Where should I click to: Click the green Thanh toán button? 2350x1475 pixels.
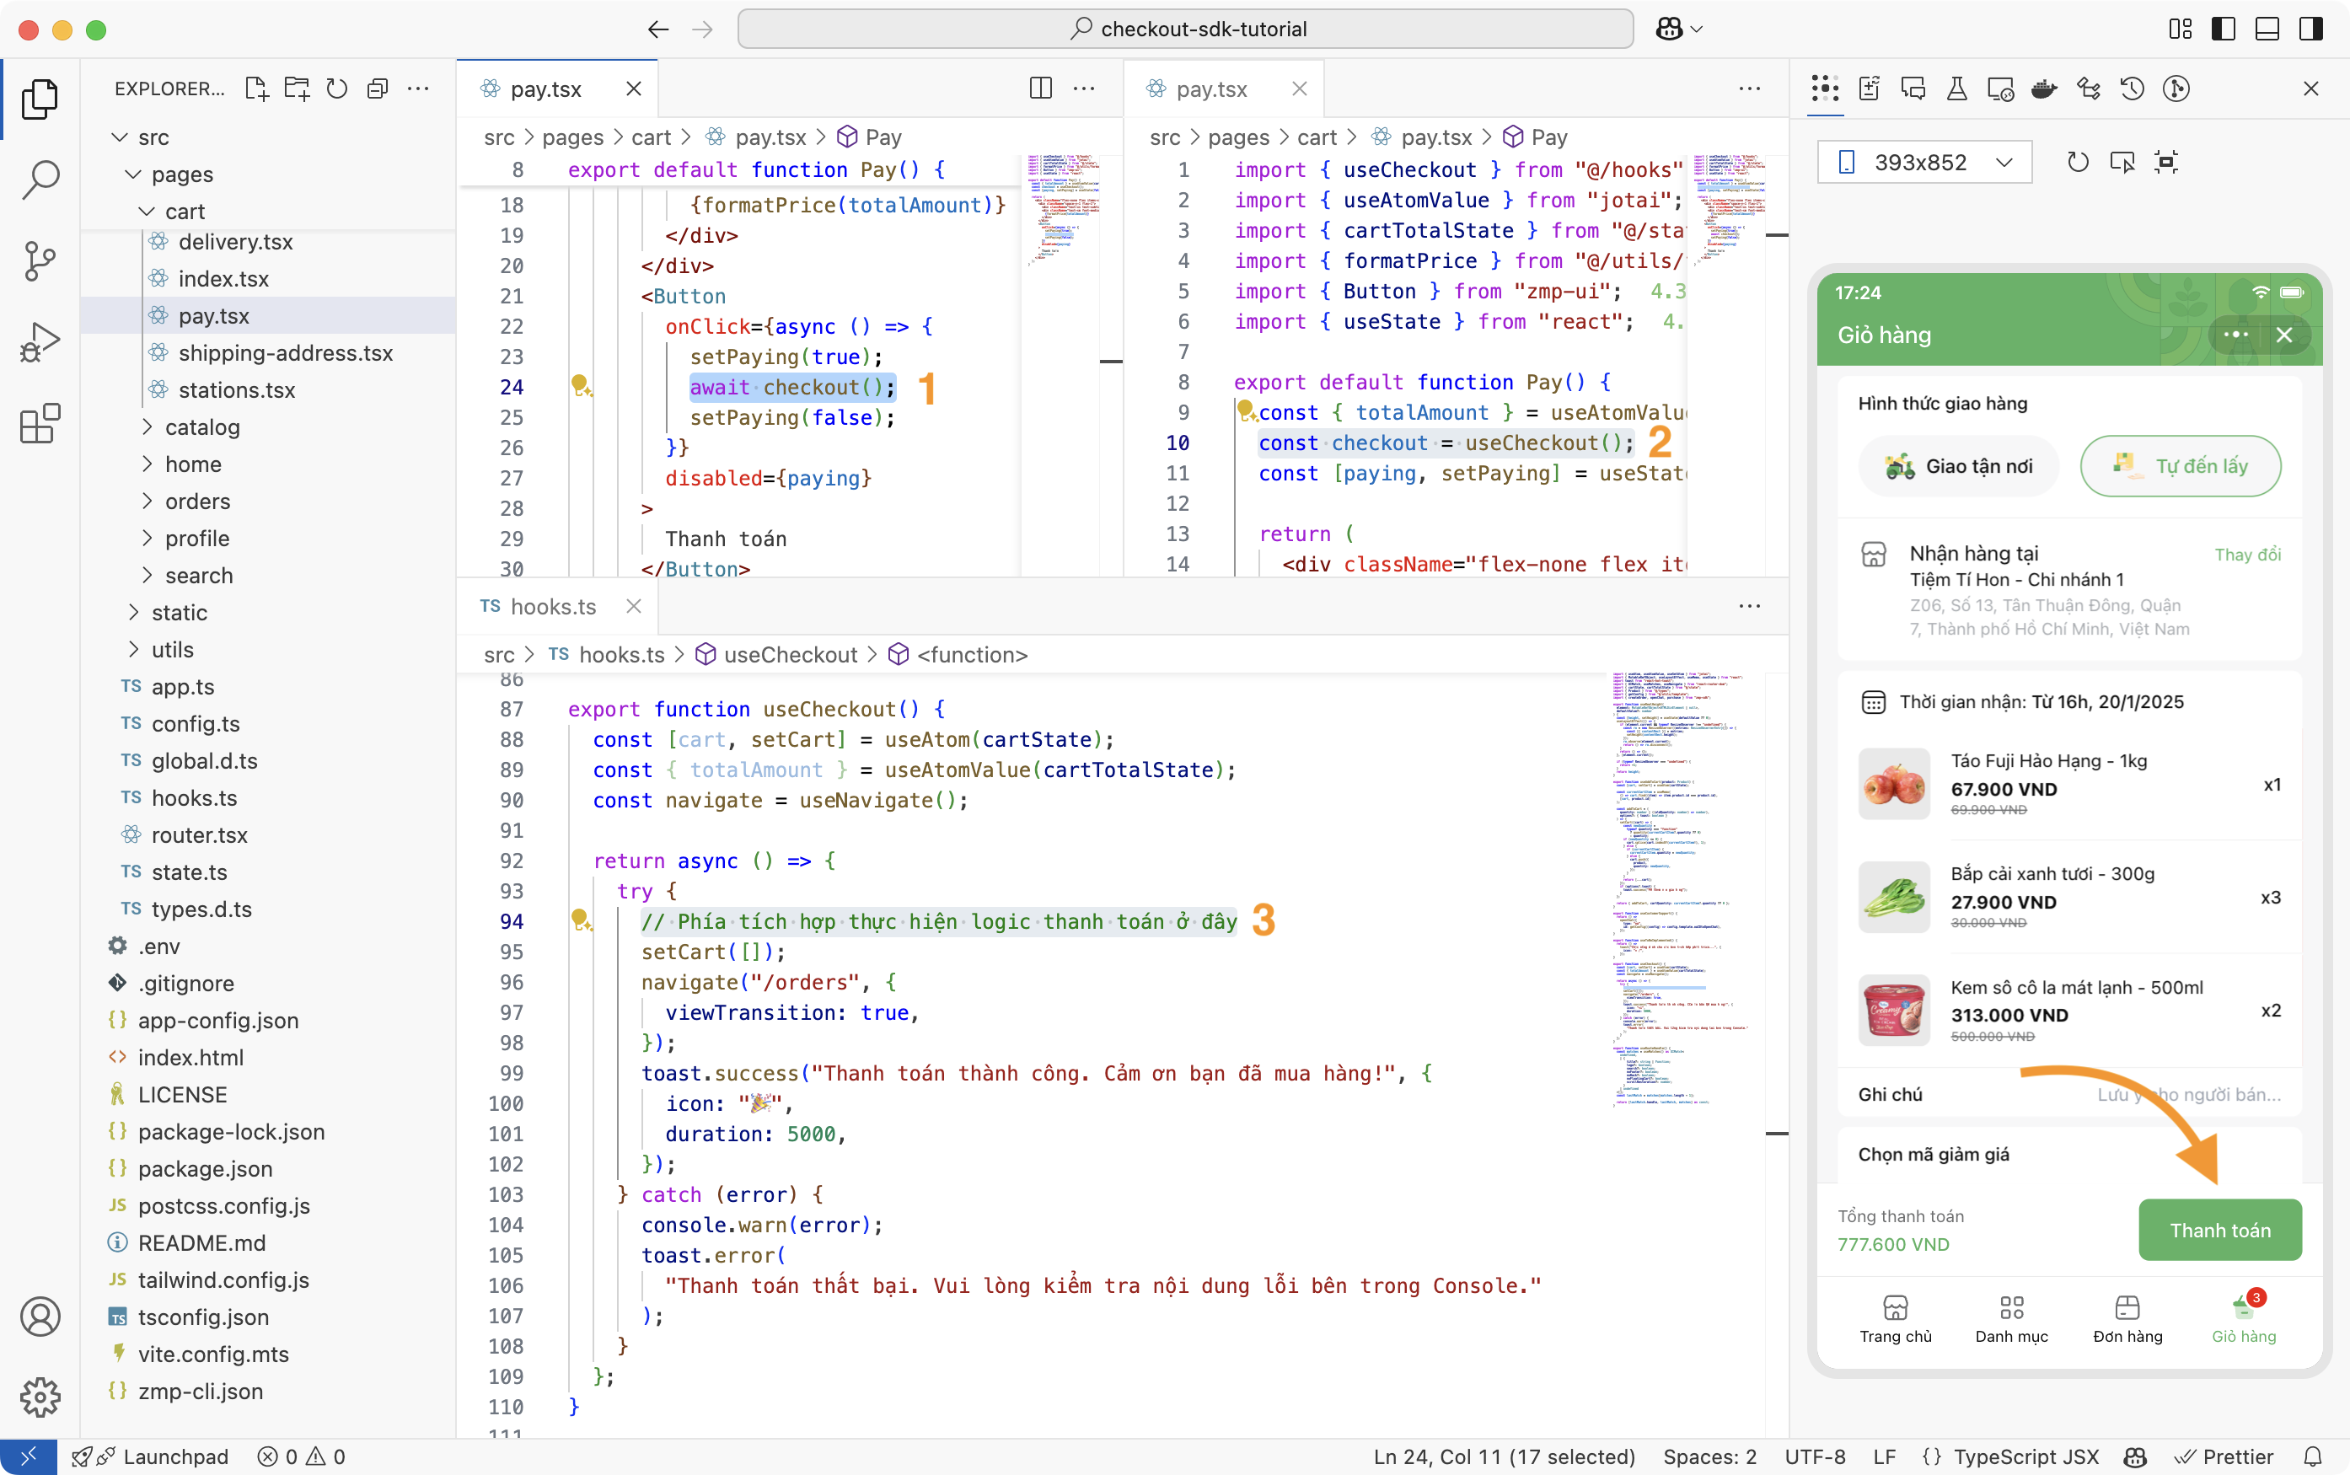[2219, 1230]
